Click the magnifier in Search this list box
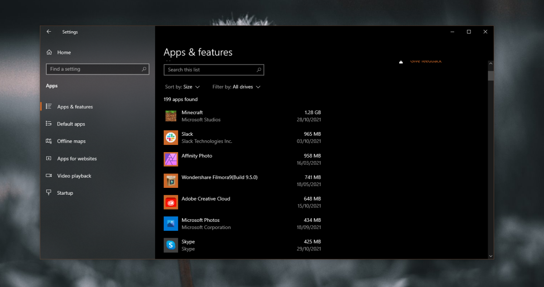The image size is (544, 287). pyautogui.click(x=259, y=70)
